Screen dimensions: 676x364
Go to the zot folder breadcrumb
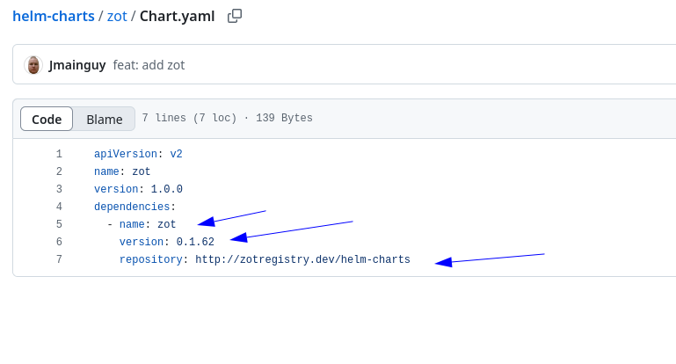point(117,16)
